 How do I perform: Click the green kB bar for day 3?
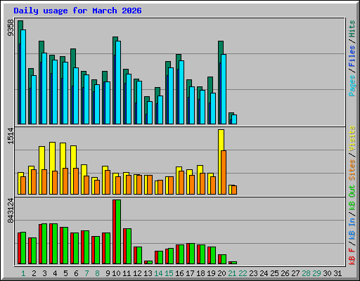44,244
